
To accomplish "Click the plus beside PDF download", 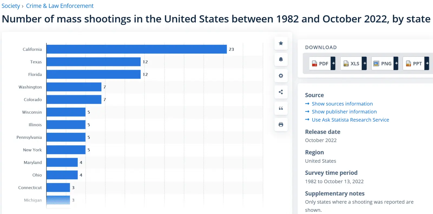I will pyautogui.click(x=333, y=63).
